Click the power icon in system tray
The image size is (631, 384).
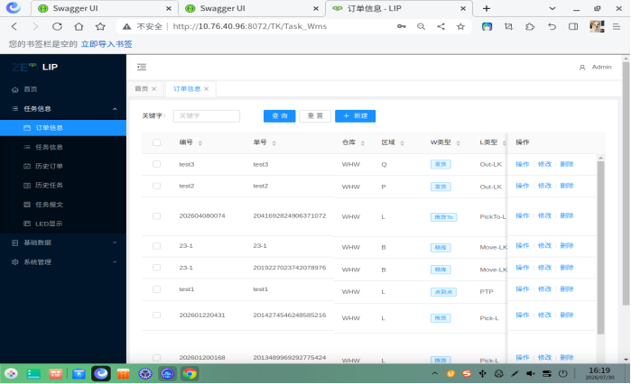click(x=562, y=373)
